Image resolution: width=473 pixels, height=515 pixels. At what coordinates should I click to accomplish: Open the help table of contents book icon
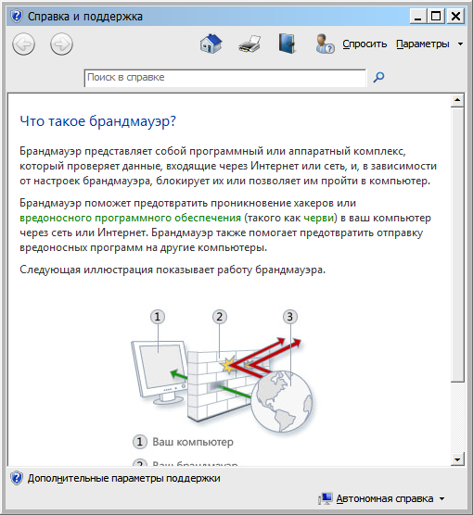[x=287, y=44]
